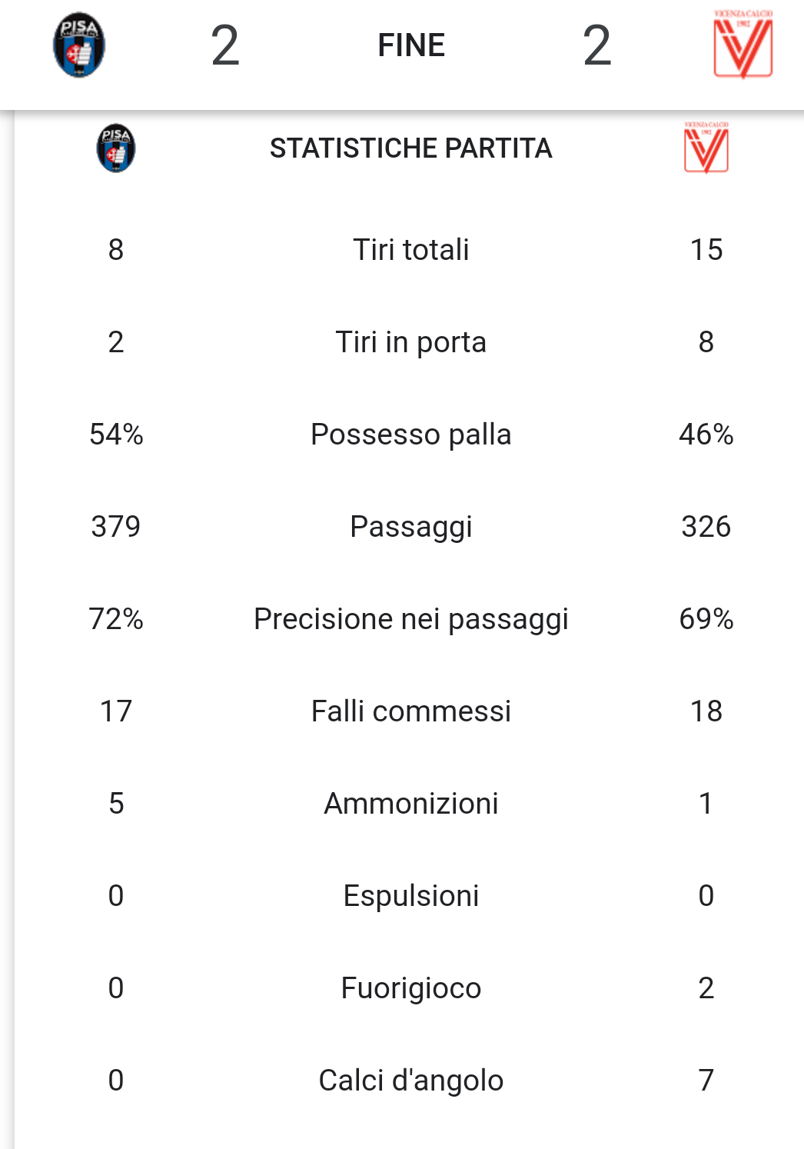
Task: Tap the FINE match status label
Action: (411, 45)
